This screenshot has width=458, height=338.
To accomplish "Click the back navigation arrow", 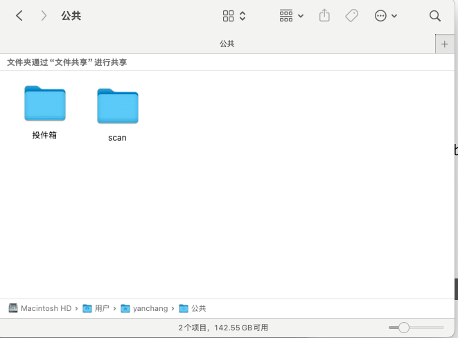I will click(19, 15).
